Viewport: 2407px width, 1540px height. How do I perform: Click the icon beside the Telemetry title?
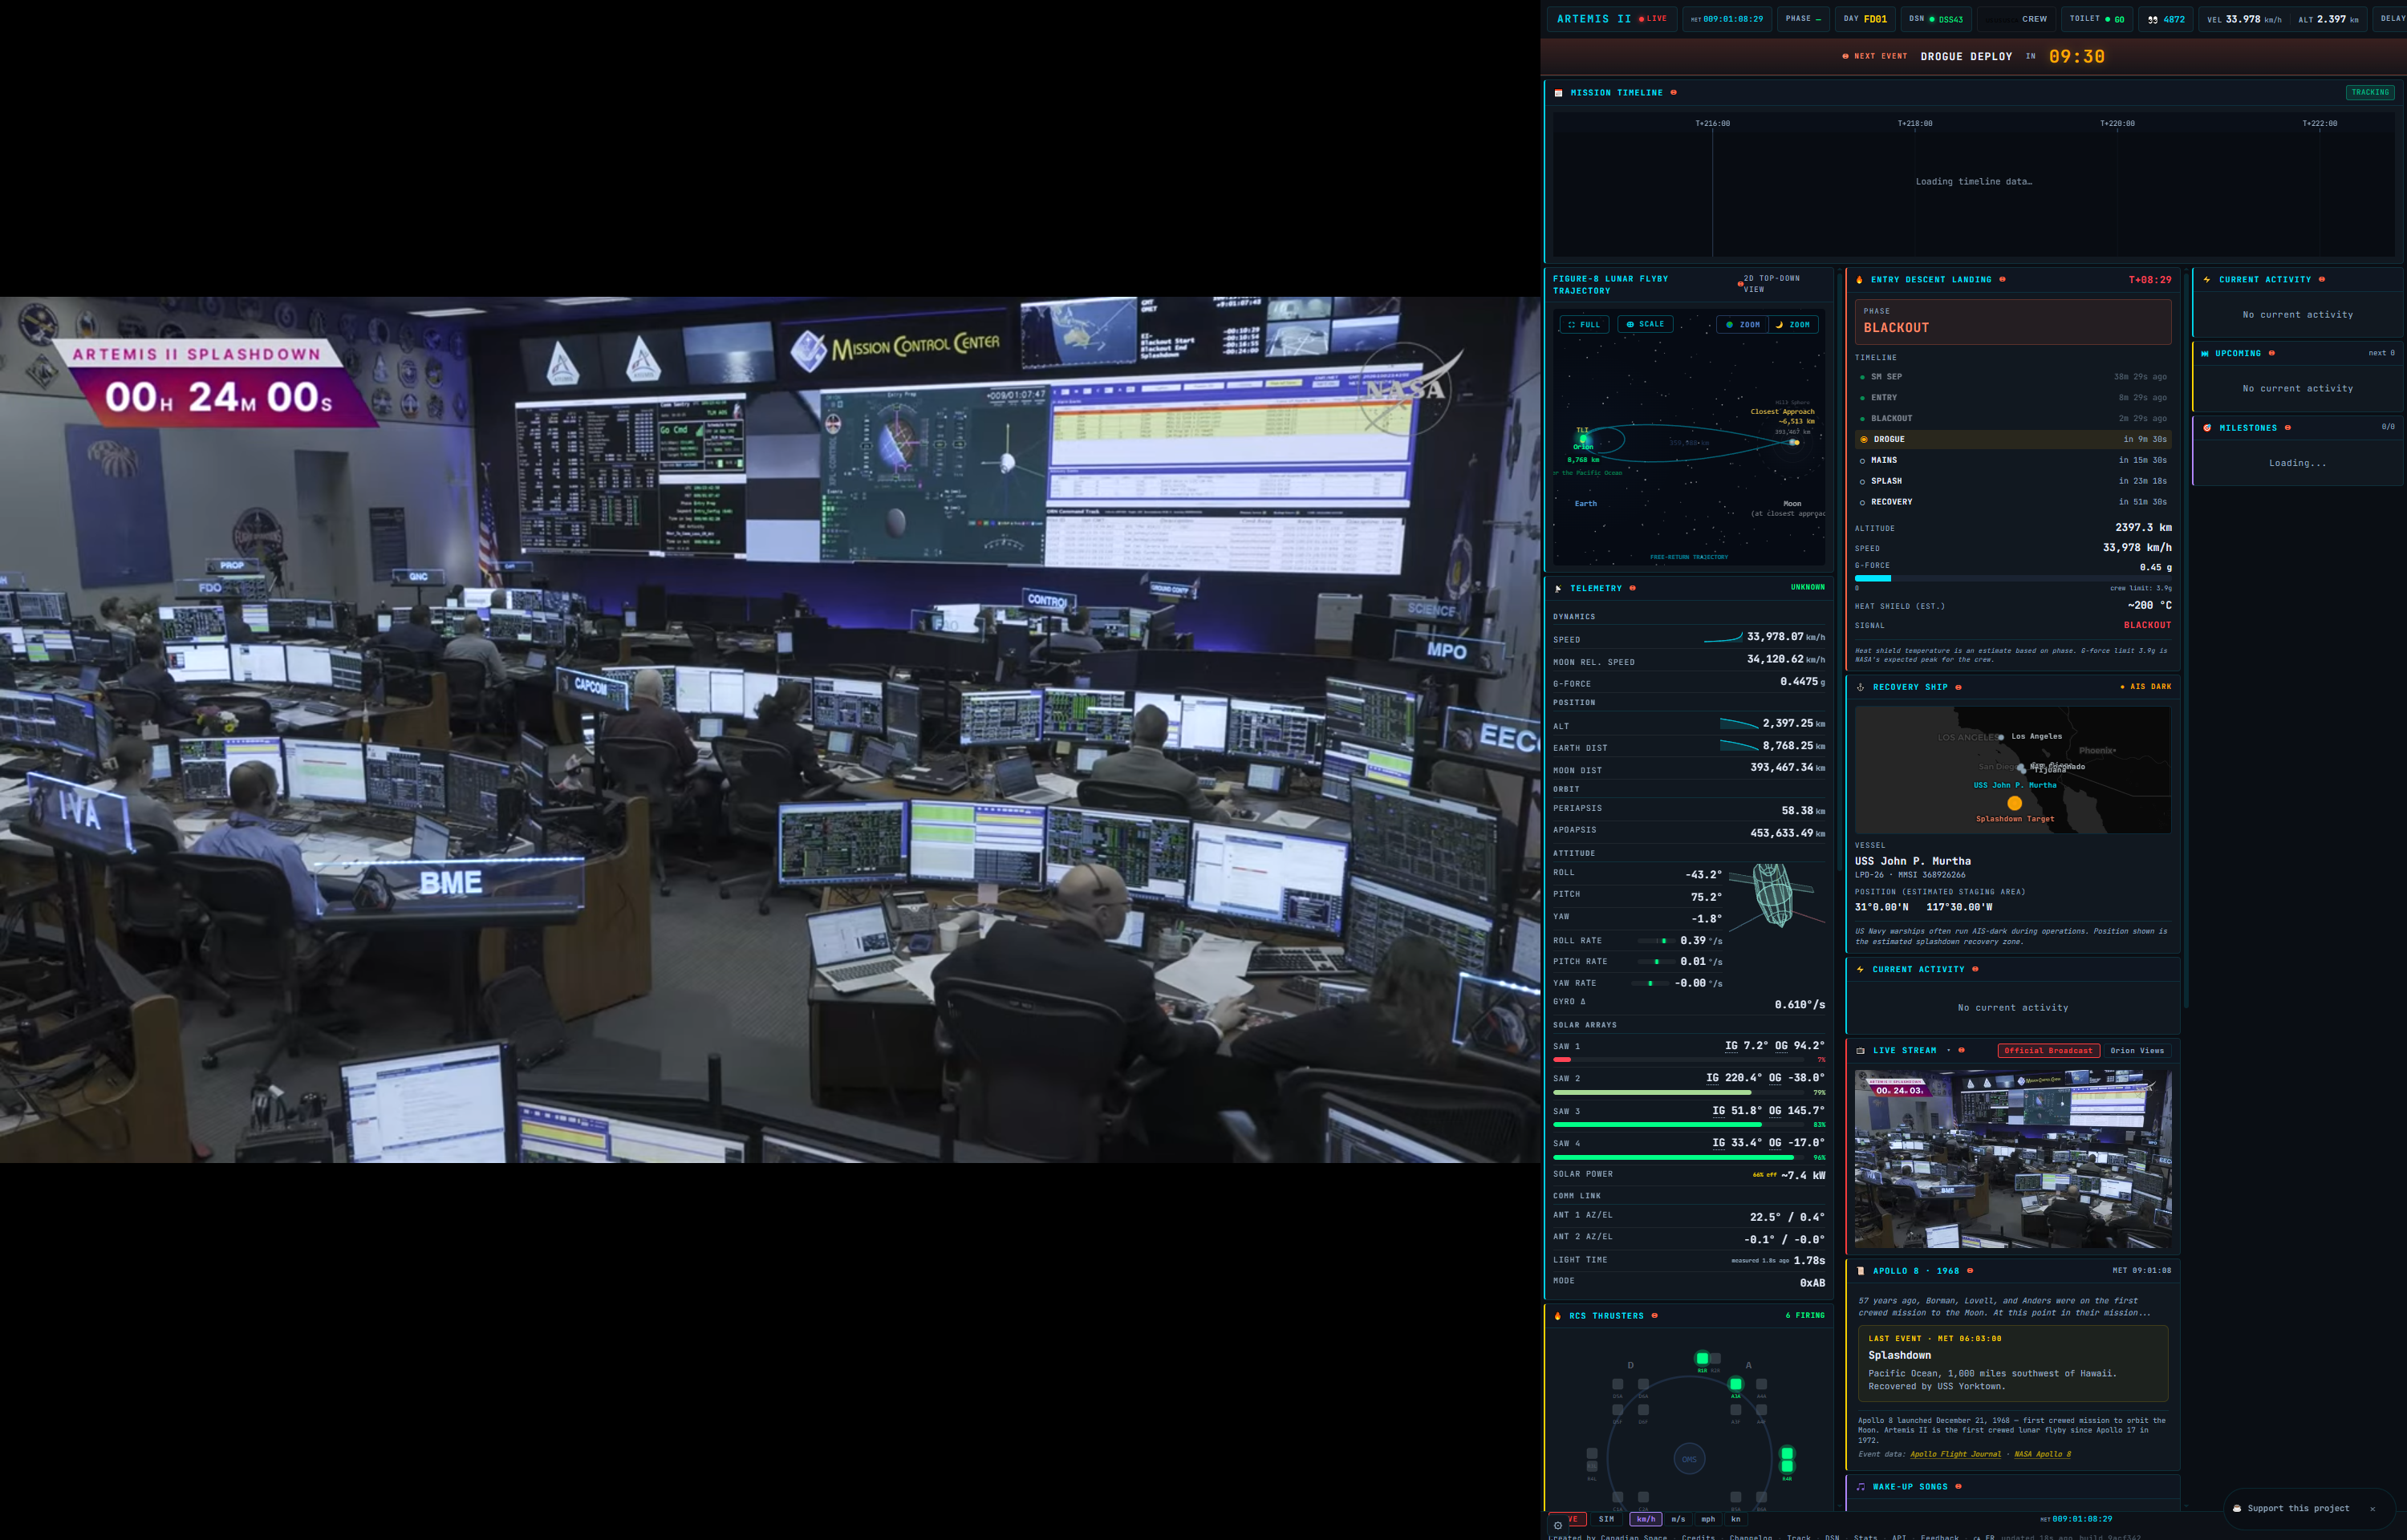tap(1558, 589)
